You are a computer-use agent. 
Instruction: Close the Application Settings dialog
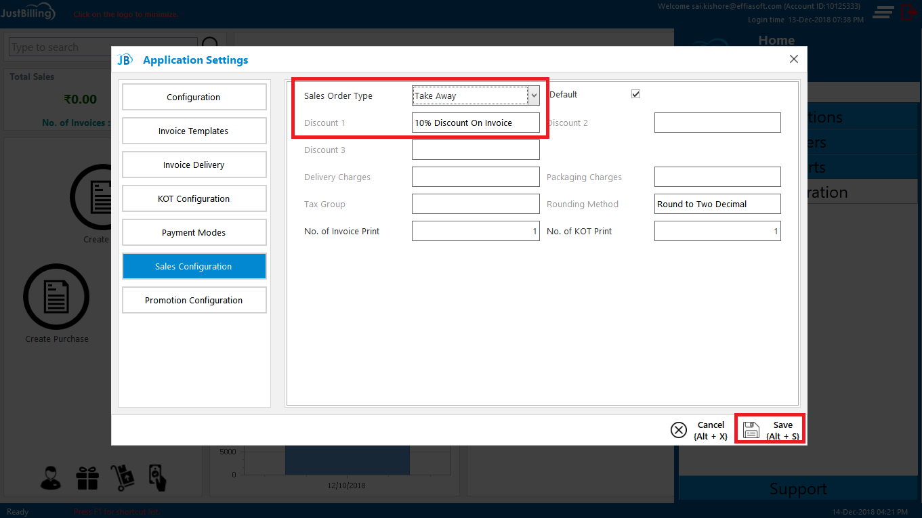(x=794, y=59)
